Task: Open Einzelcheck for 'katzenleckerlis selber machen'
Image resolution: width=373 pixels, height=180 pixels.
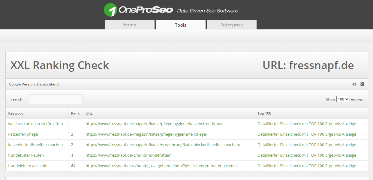Action: (x=307, y=145)
